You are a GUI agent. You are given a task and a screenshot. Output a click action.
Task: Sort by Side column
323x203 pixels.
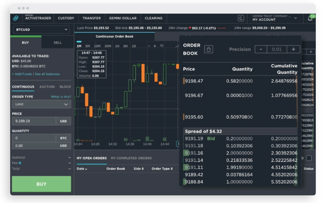click(x=139, y=169)
